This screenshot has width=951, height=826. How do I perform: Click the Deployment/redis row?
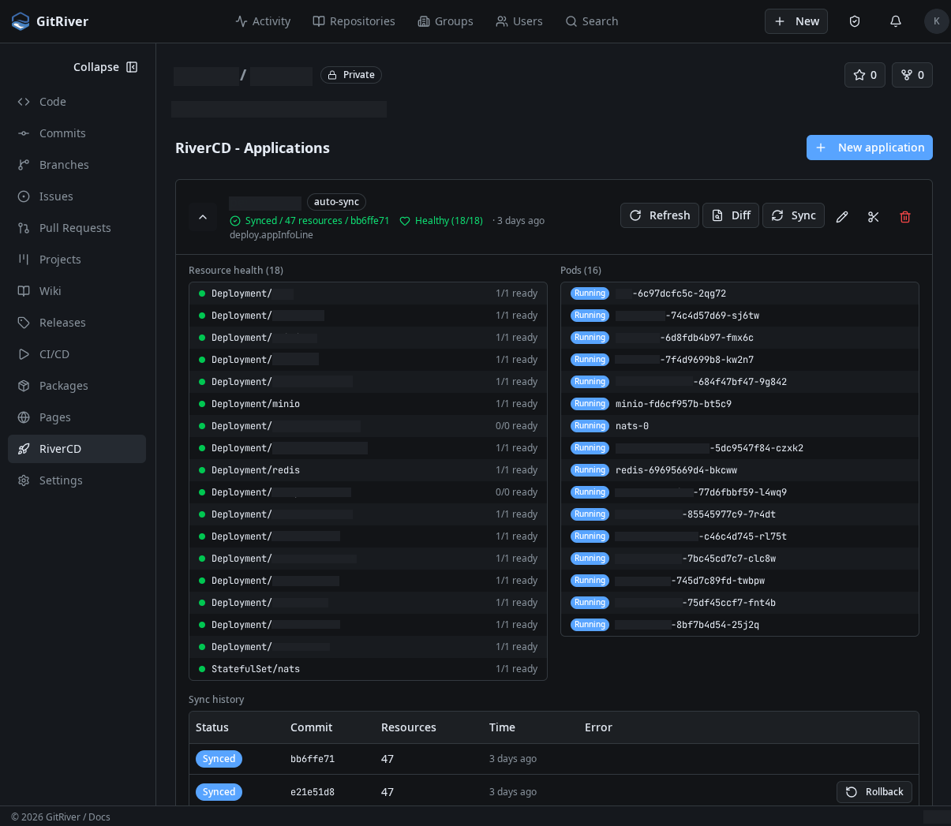368,470
